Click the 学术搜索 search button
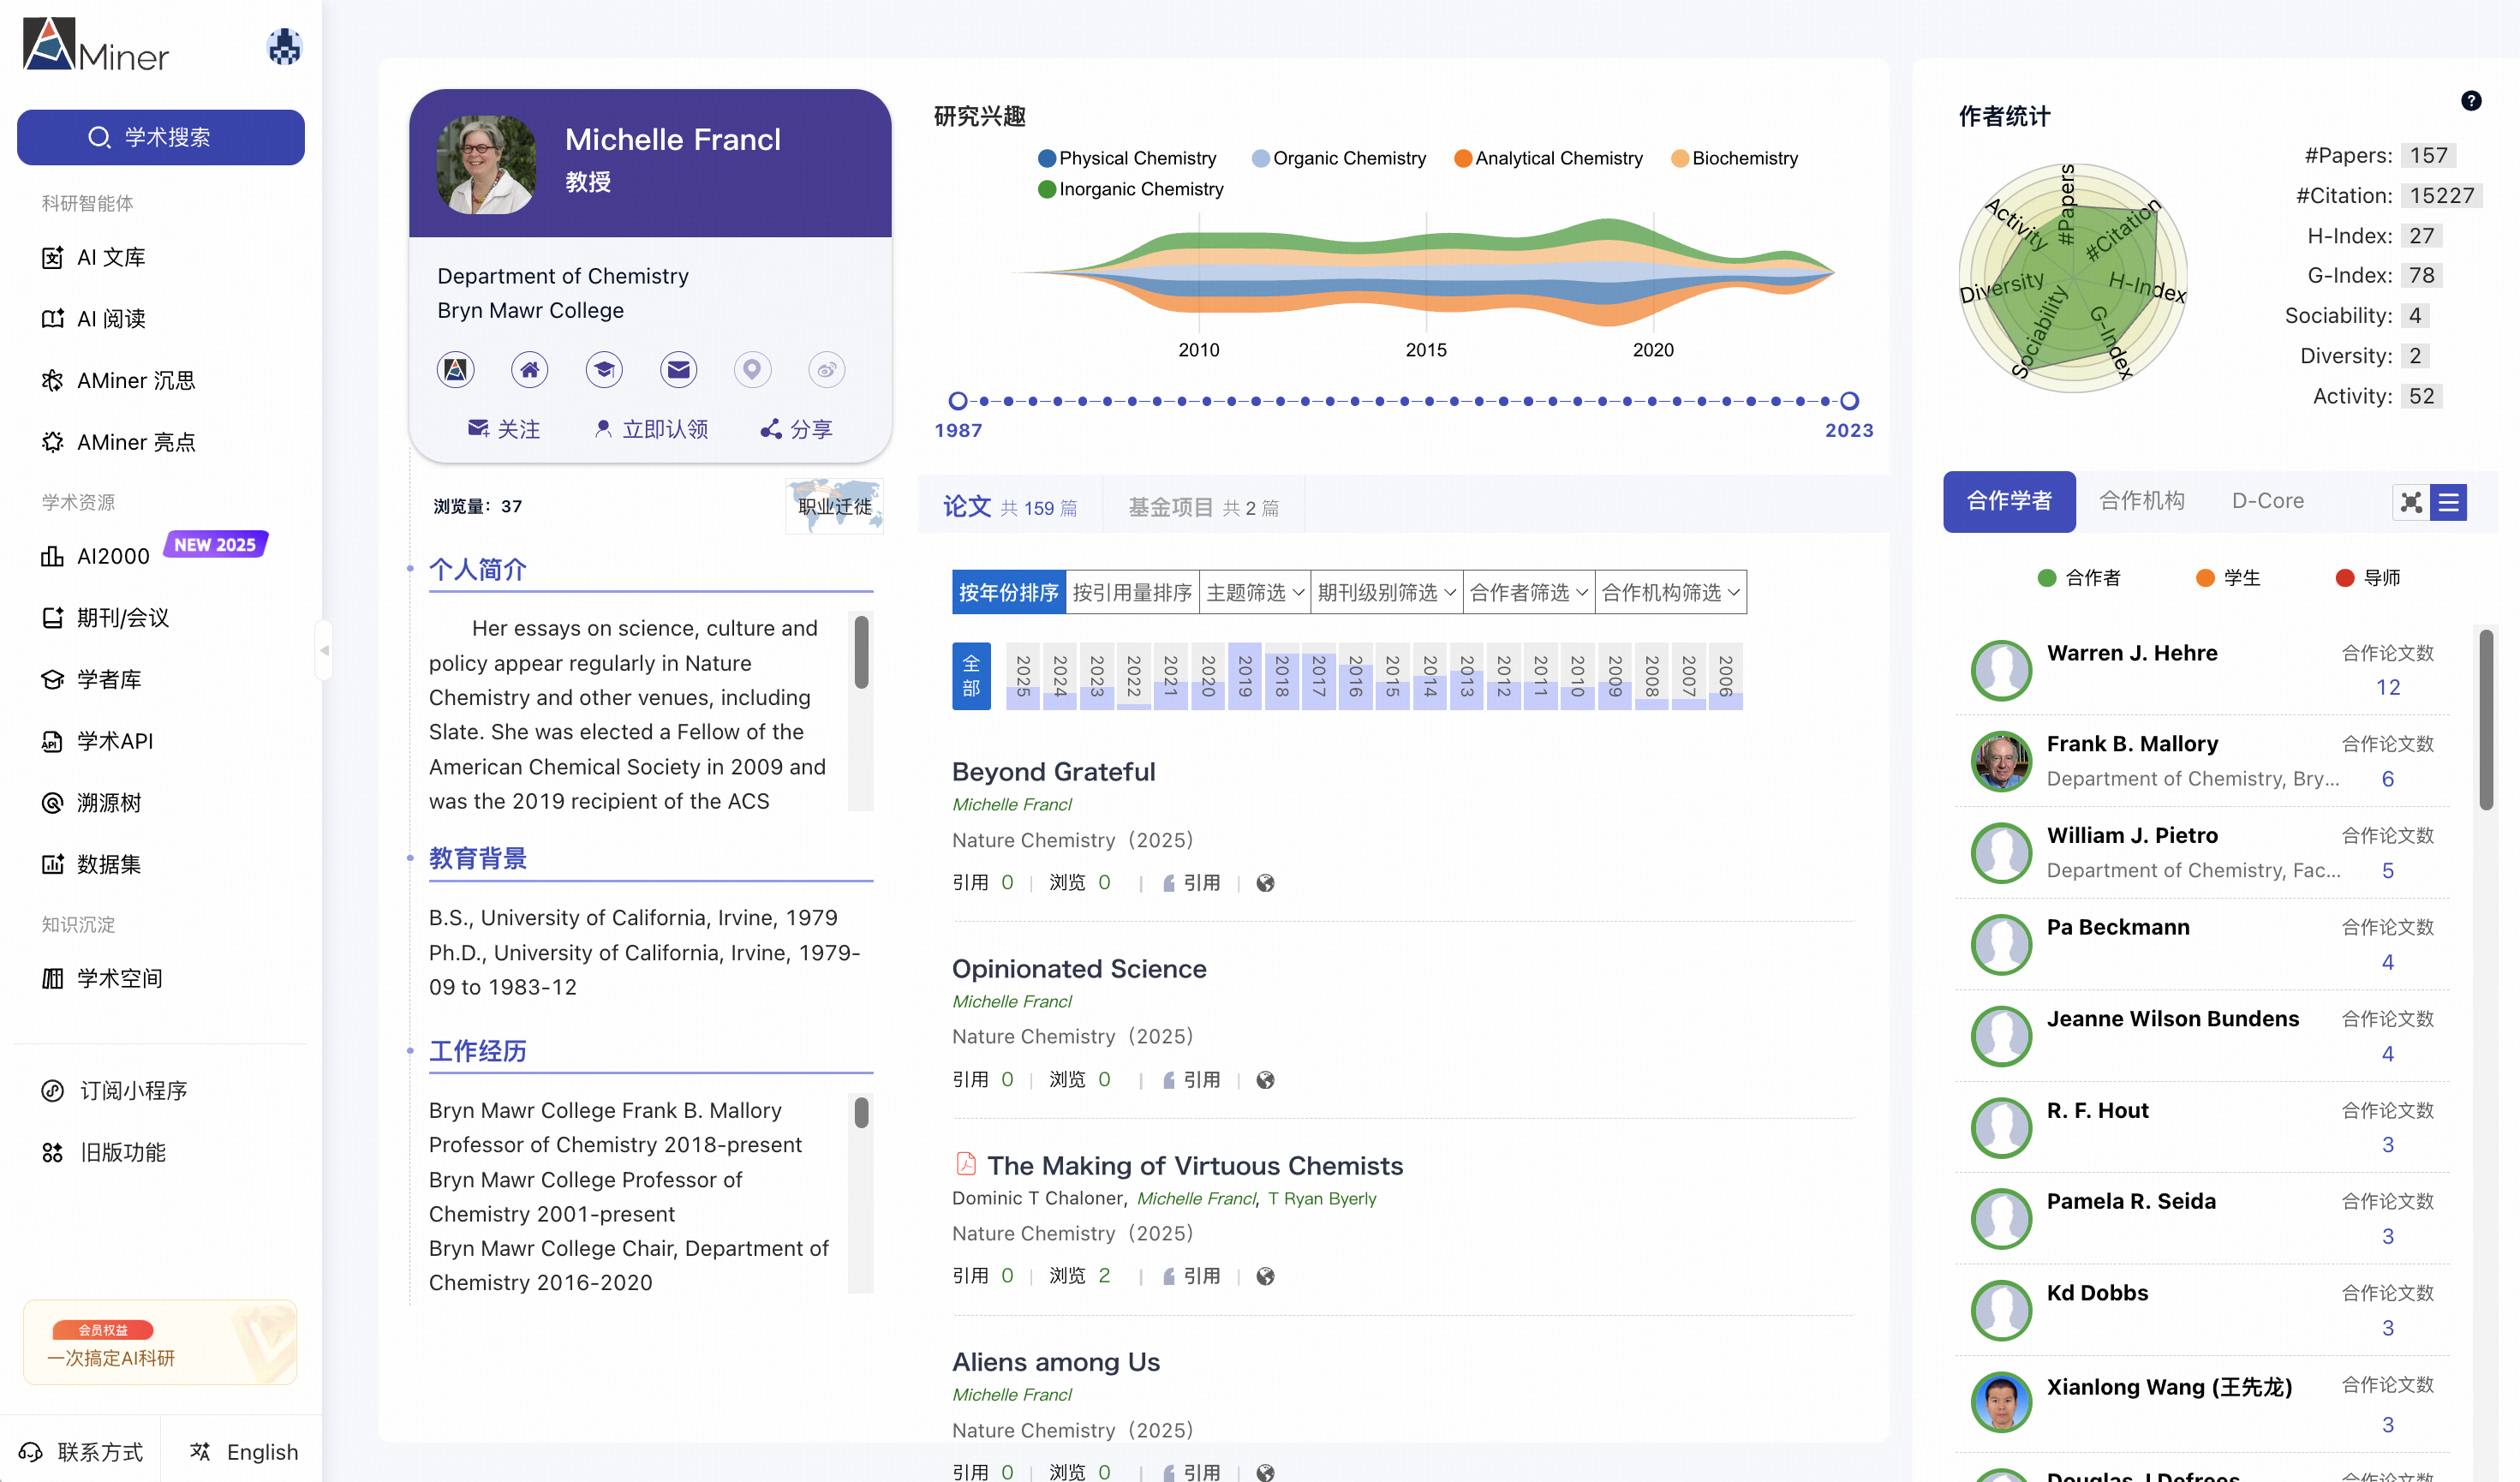The height and width of the screenshot is (1482, 2520). [x=161, y=137]
